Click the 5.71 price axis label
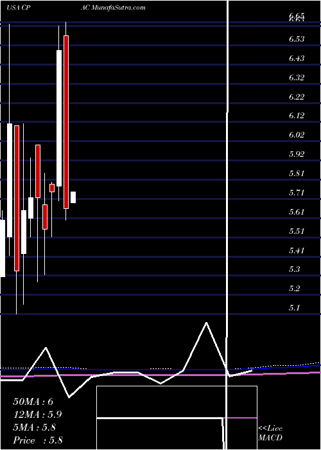The height and width of the screenshot is (450, 321). click(x=297, y=192)
